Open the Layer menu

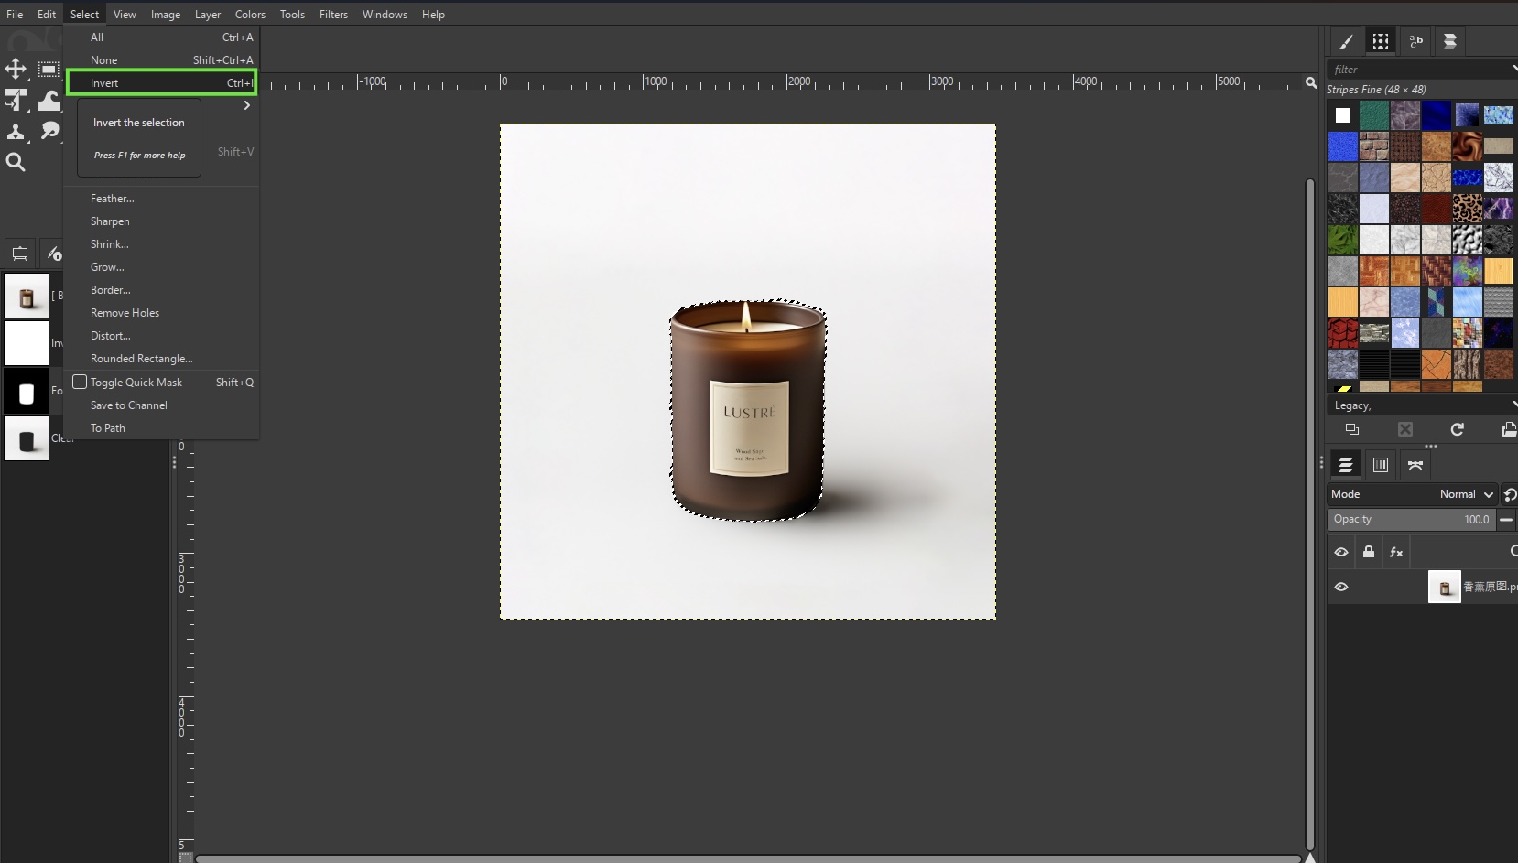208,14
